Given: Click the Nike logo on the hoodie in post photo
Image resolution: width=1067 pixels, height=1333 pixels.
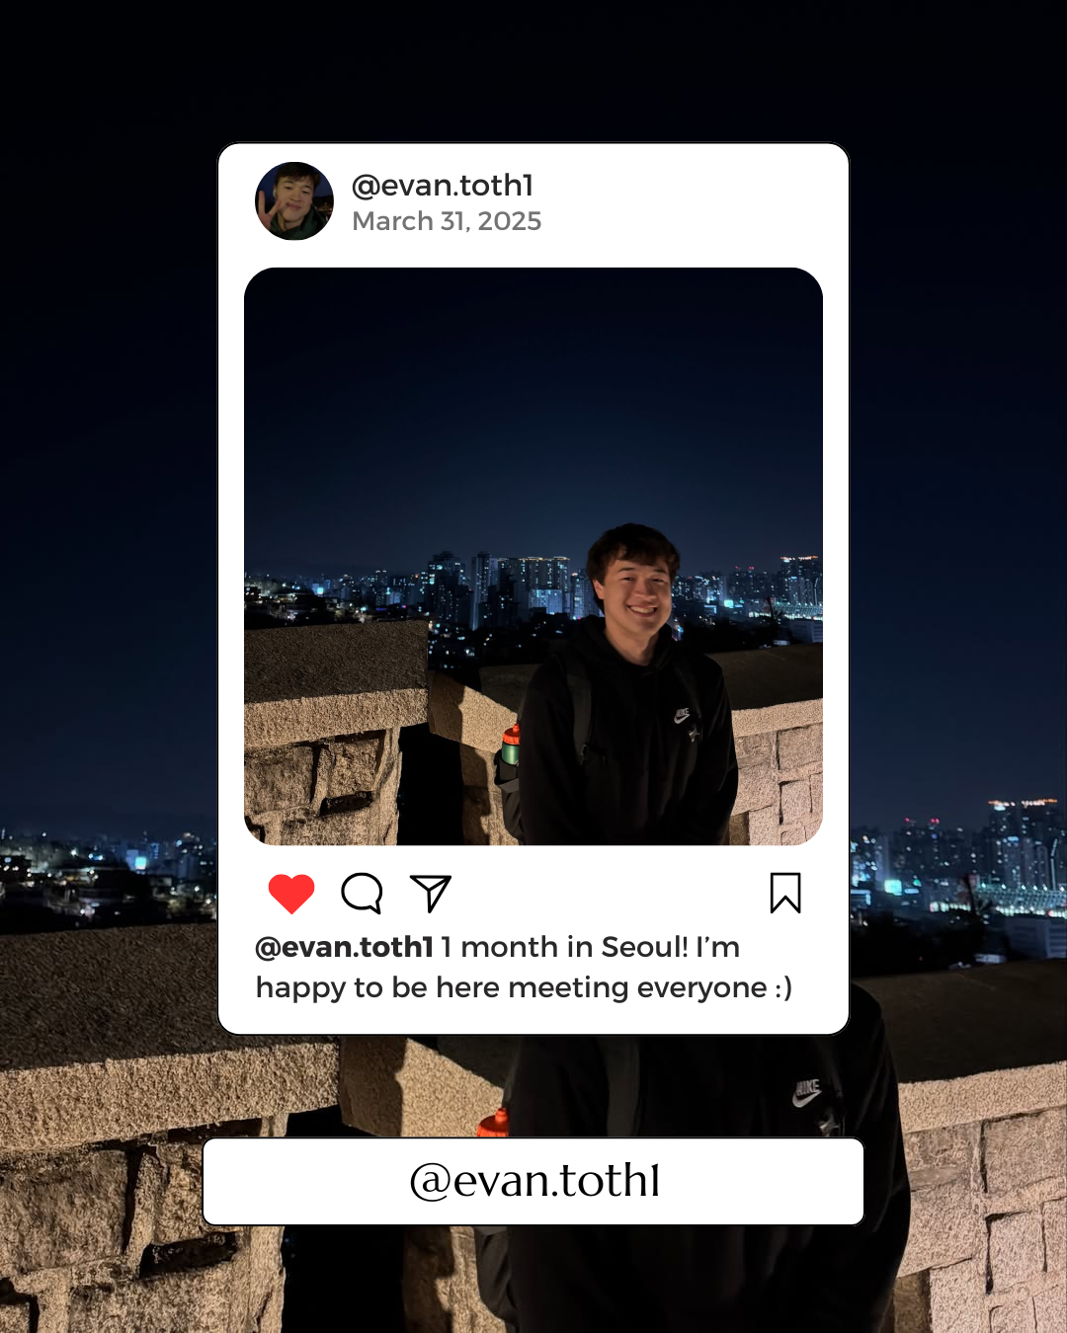Looking at the screenshot, I should click(683, 715).
